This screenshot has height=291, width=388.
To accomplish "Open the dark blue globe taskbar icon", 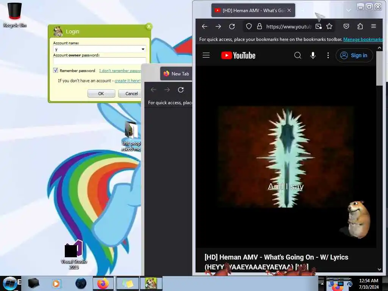I will click(81, 283).
